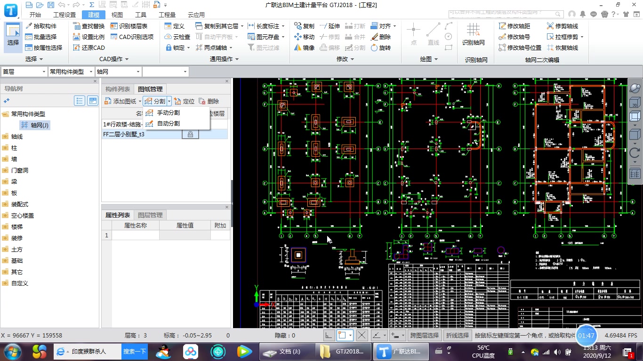
Task: Click the 旋转 rotate tool
Action: 381,48
